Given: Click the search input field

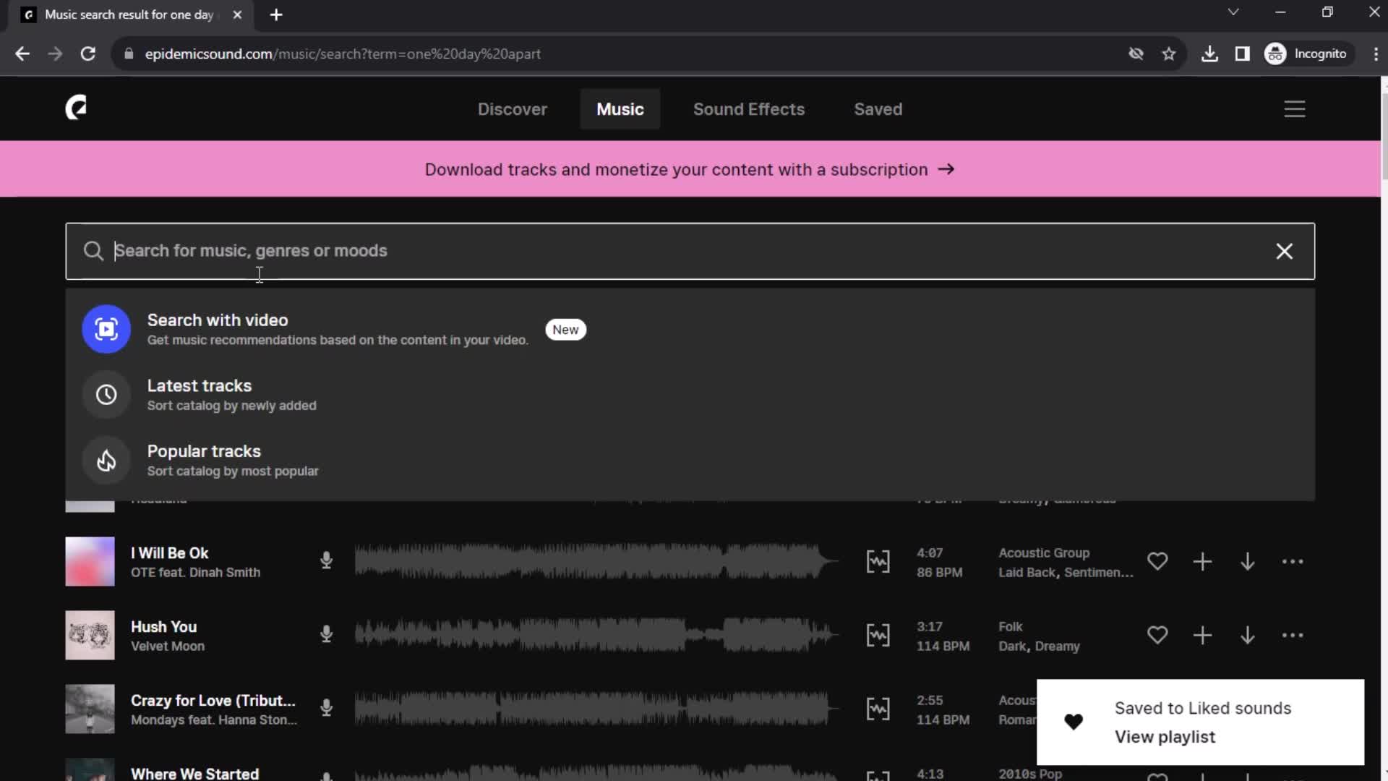Looking at the screenshot, I should point(693,249).
